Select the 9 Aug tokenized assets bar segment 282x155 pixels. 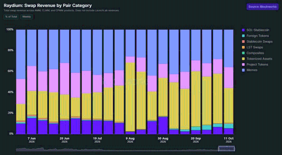tap(130, 97)
